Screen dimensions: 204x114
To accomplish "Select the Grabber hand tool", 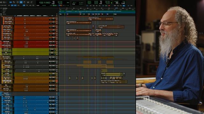I will [24, 2].
